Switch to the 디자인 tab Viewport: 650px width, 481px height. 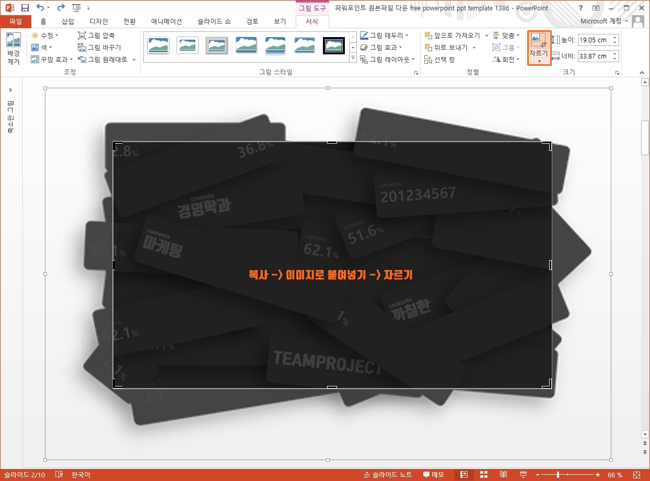[x=99, y=21]
